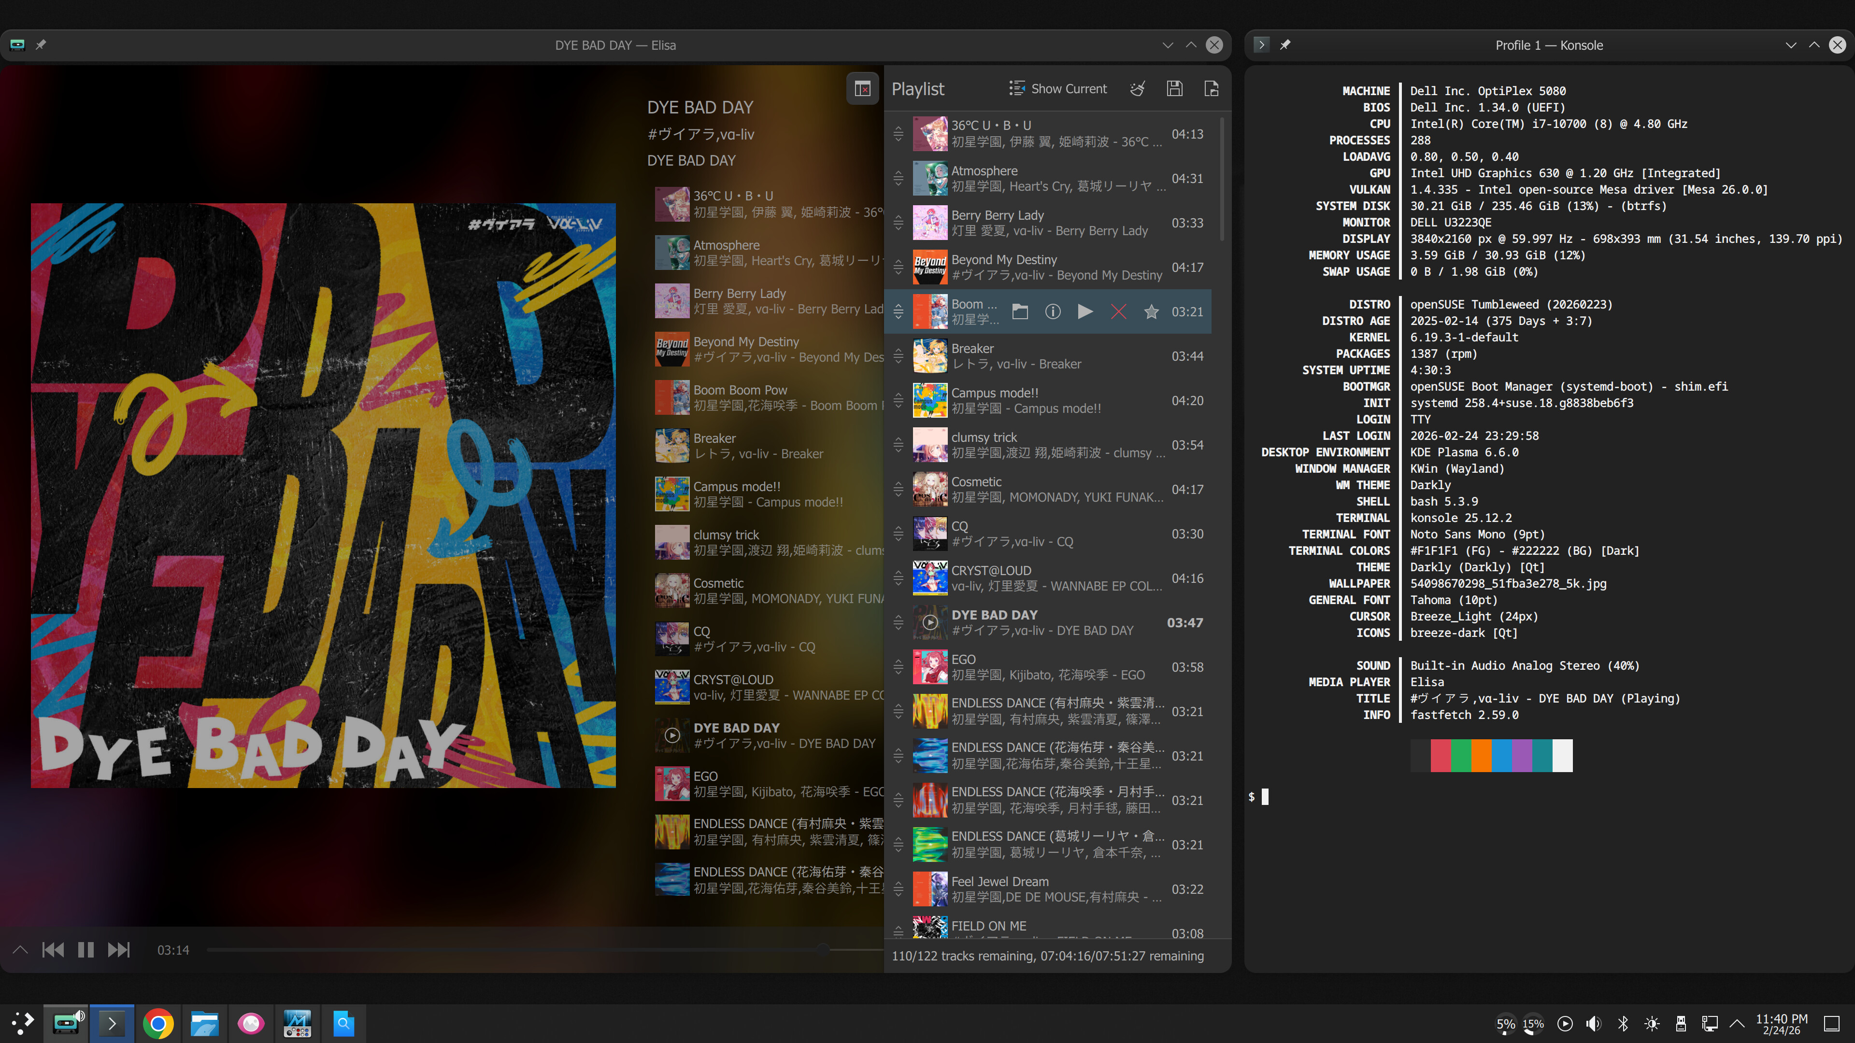
Task: Remove Boom Boom Pow from playlist
Action: point(1118,311)
